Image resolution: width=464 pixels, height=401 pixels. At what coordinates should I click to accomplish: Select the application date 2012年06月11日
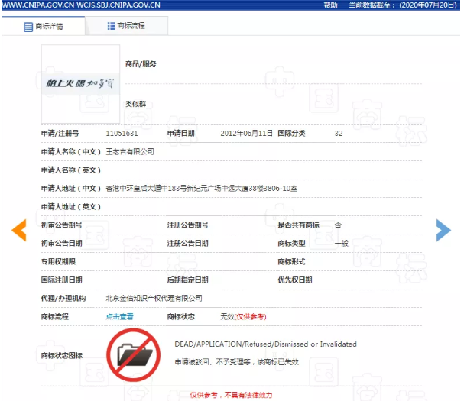click(x=246, y=134)
